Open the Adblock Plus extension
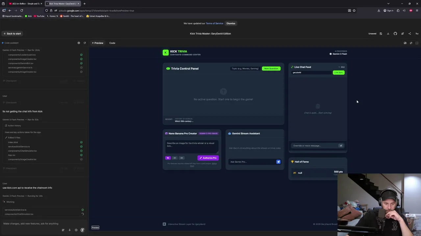The height and width of the screenshot is (236, 421). tap(411, 10)
